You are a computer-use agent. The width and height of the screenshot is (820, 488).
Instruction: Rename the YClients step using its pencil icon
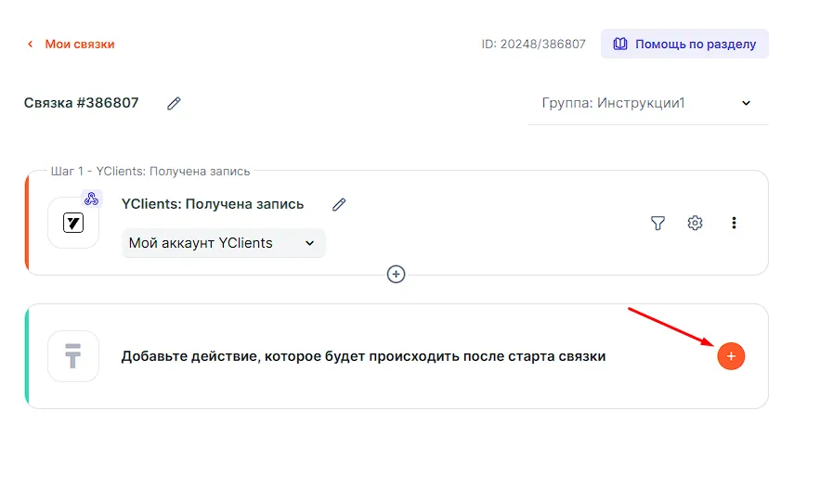pyautogui.click(x=339, y=204)
